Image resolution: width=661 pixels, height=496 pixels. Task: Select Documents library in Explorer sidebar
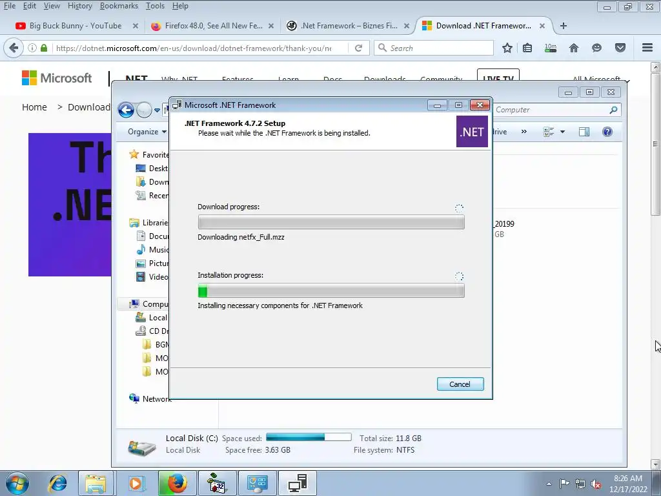coord(152,236)
